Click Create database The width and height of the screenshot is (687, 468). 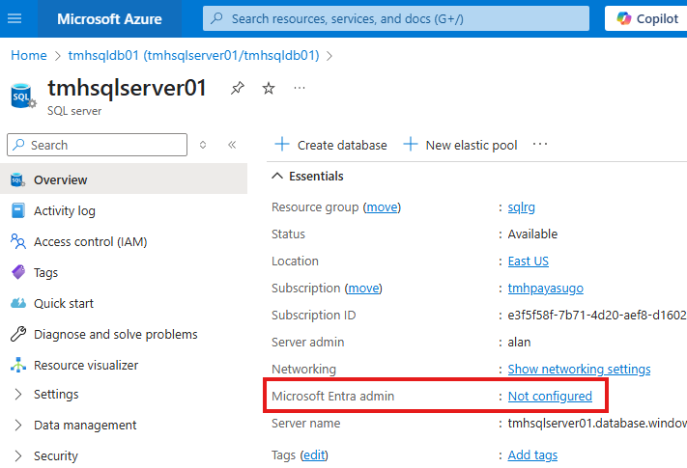330,145
